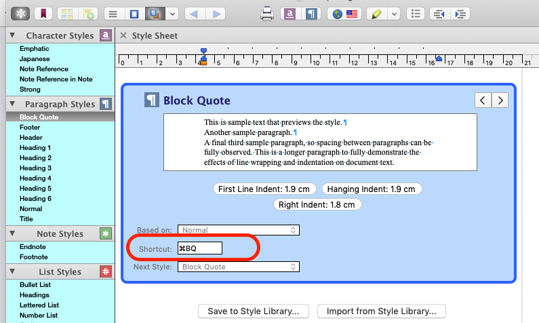The height and width of the screenshot is (323, 539).
Task: Open the highlighter color dropdown arrow
Action: point(394,14)
